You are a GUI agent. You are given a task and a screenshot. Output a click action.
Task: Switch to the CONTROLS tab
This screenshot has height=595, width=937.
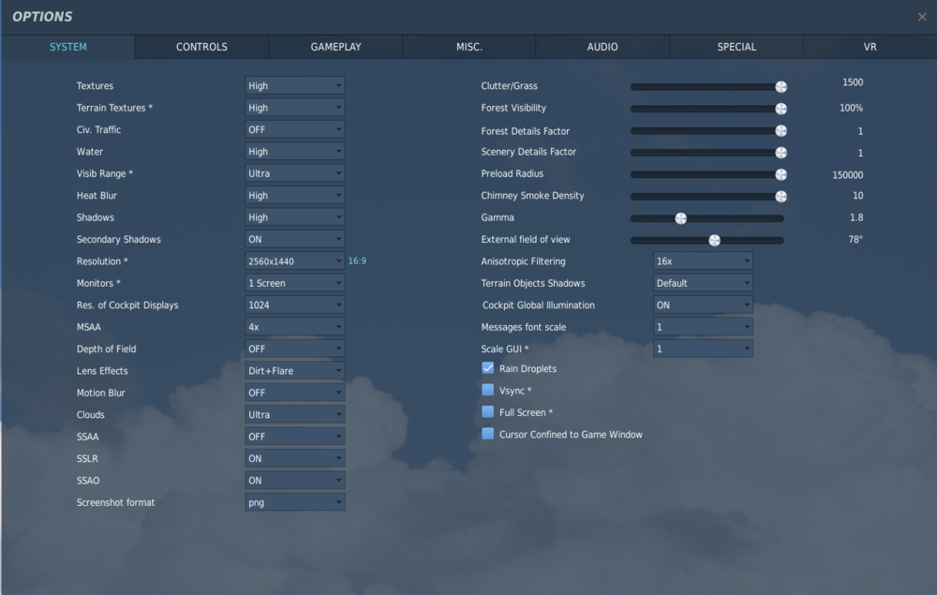point(201,46)
